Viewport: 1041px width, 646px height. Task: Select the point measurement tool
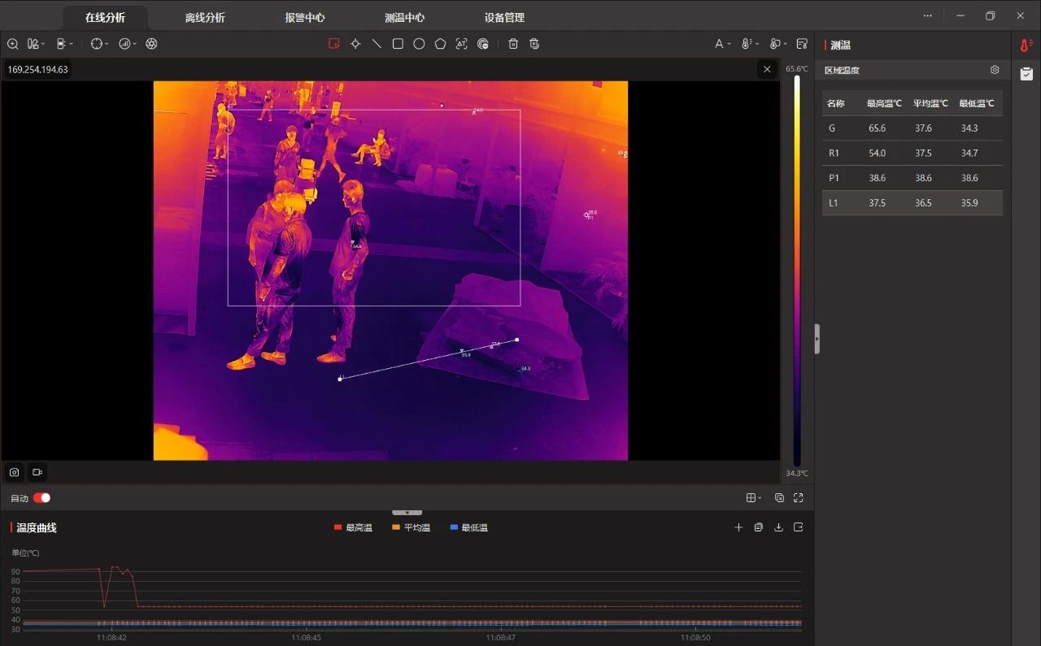tap(355, 44)
